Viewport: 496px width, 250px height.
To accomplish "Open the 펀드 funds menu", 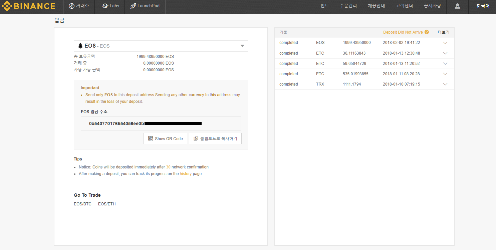I will coord(325,6).
